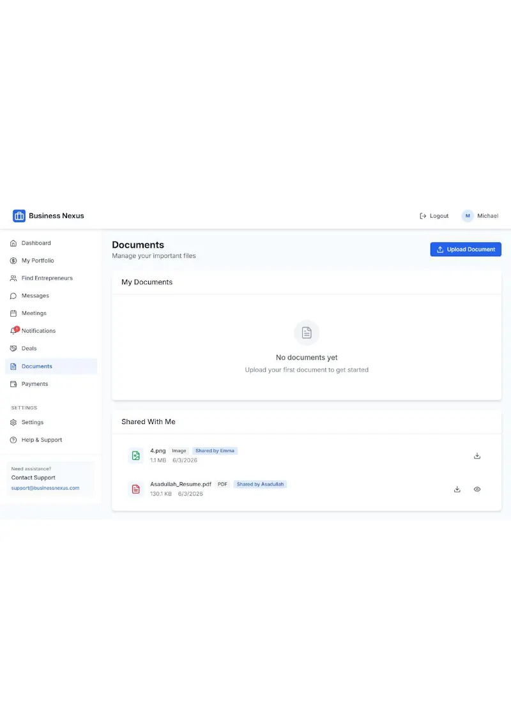Image resolution: width=511 pixels, height=723 pixels.
Task: Click the Deals handshake icon
Action: (x=13, y=348)
